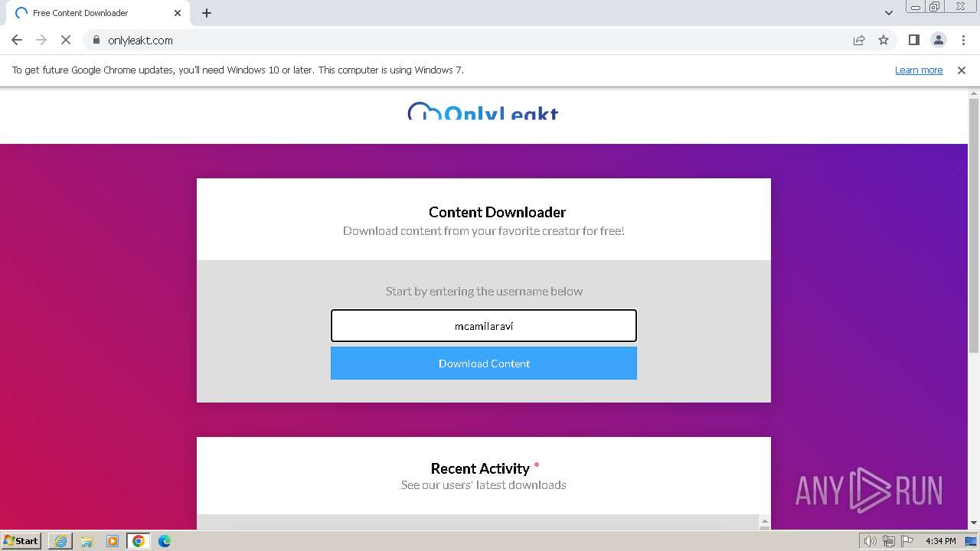The height and width of the screenshot is (551, 980).
Task: Open a new browser tab
Action: coord(207,13)
